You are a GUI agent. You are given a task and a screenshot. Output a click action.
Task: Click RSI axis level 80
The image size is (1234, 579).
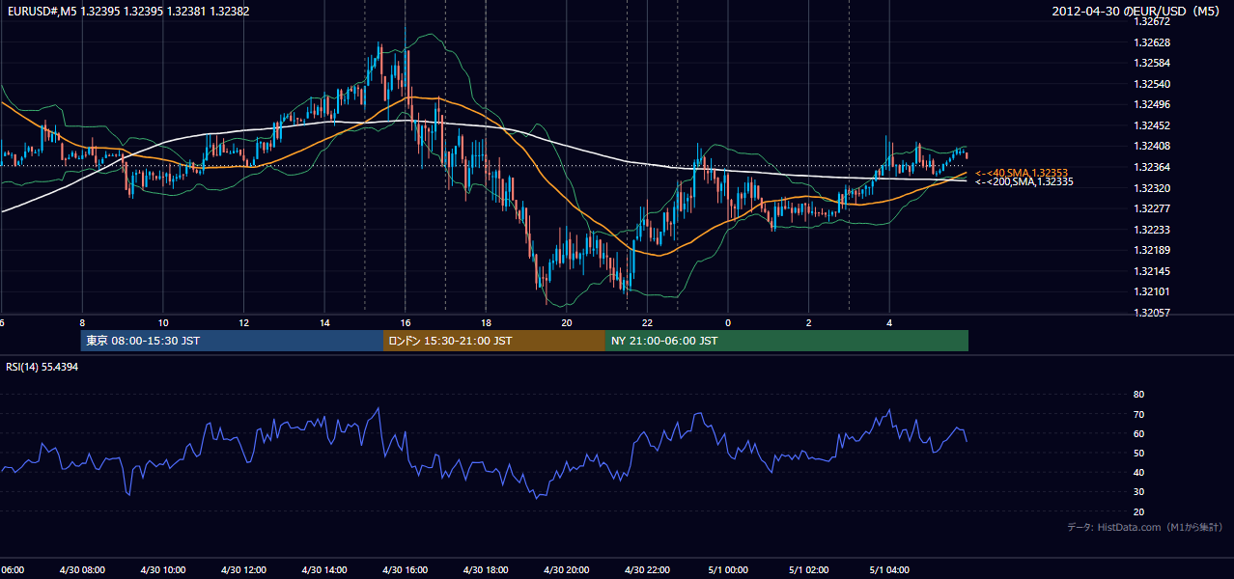(x=1138, y=395)
